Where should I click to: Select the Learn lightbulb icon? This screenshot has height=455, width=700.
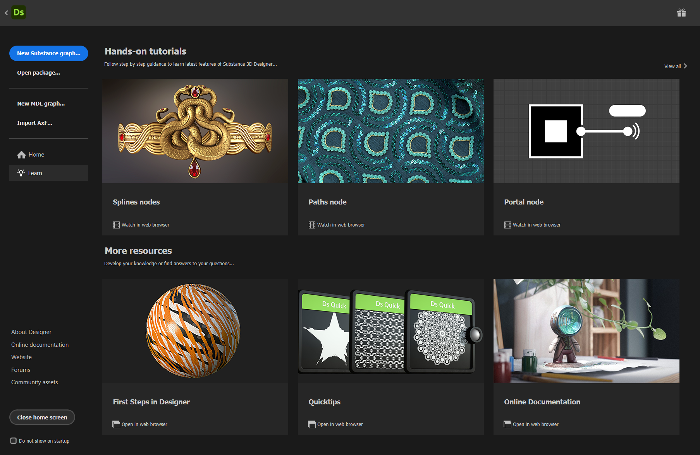pos(22,173)
